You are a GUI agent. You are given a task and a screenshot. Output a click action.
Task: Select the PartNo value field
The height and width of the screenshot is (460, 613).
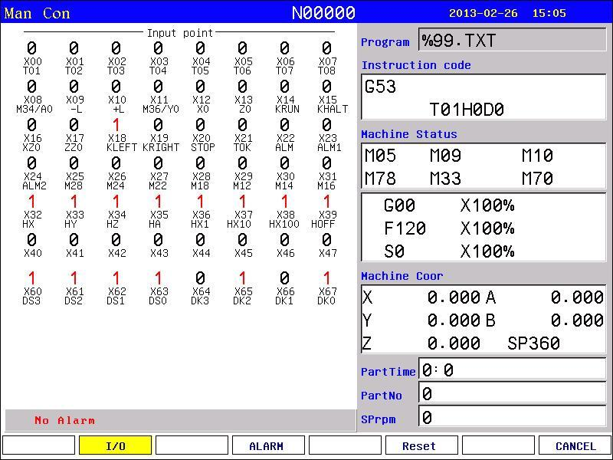(512, 393)
